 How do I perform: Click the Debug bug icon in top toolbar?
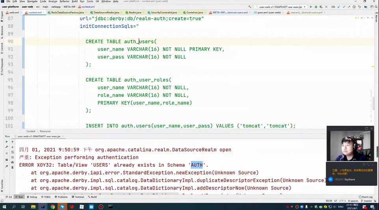tap(316, 7)
